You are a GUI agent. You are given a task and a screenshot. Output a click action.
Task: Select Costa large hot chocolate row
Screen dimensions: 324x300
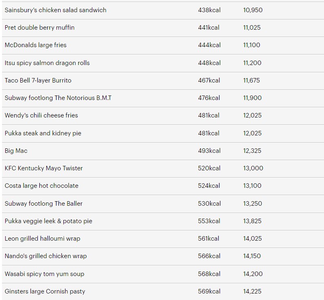(41, 186)
